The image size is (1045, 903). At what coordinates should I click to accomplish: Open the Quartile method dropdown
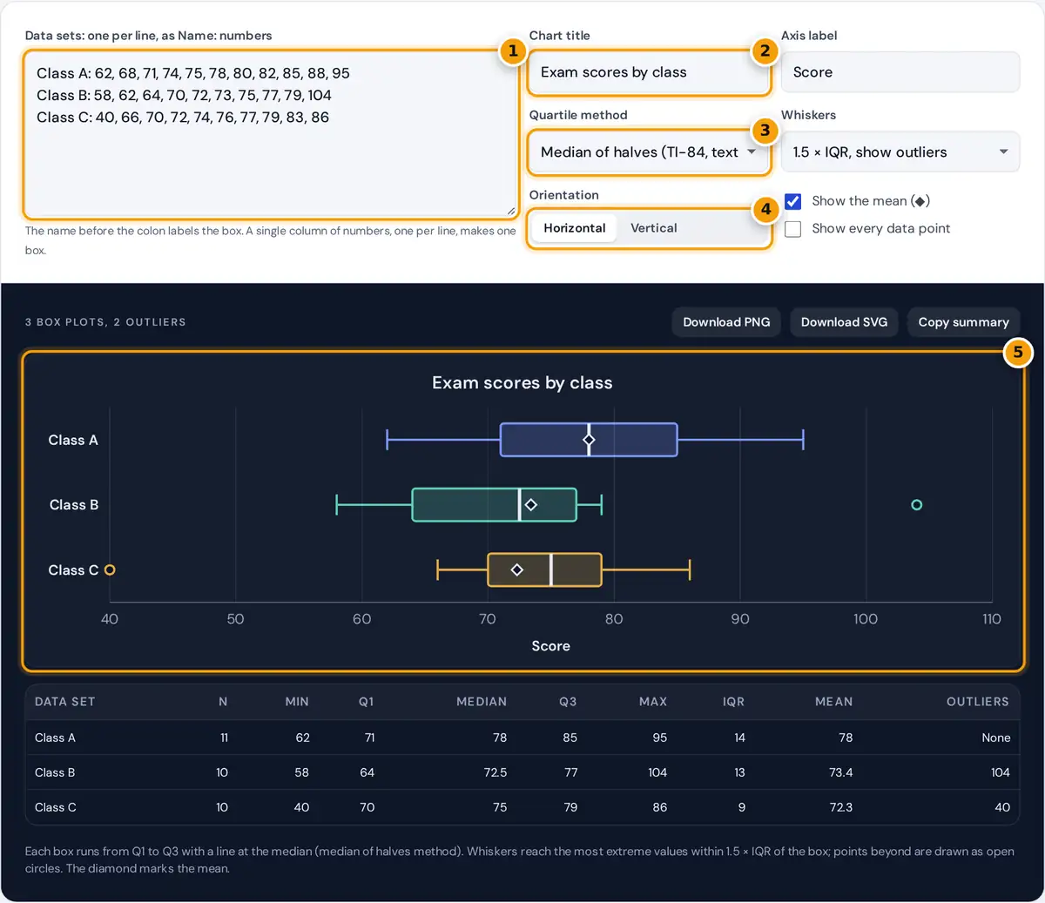(x=649, y=152)
